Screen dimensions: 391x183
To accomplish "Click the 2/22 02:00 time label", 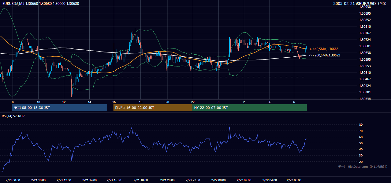I will [244, 180].
